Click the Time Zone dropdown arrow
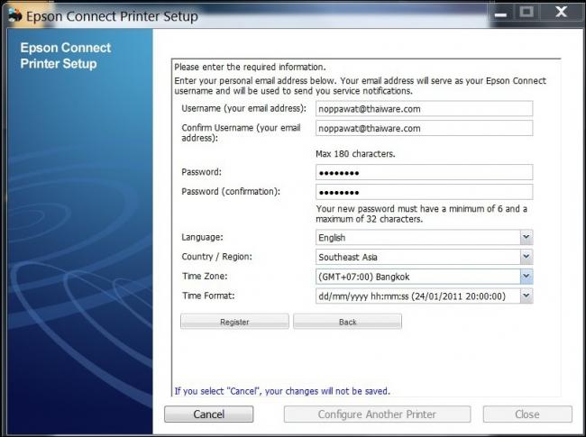This screenshot has width=586, height=437. [526, 277]
